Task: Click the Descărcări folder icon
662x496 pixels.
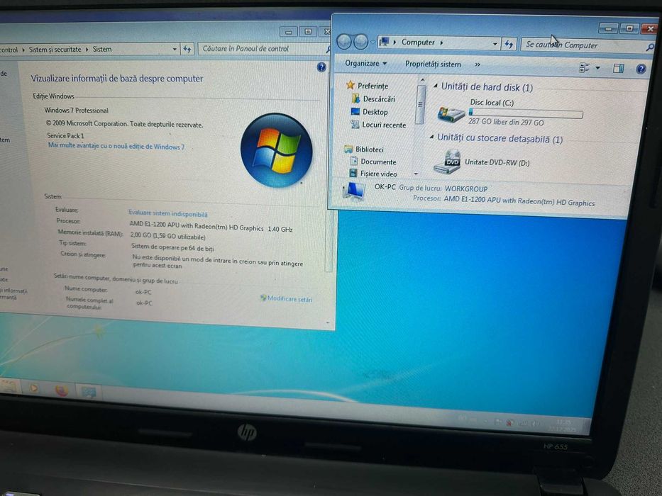Action: pyautogui.click(x=356, y=98)
